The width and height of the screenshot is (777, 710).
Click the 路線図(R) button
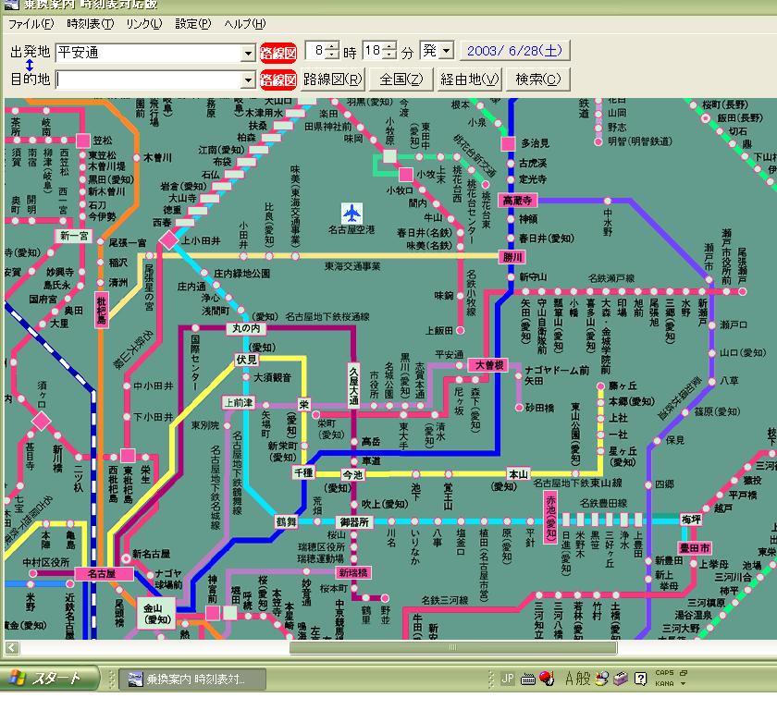tap(332, 80)
